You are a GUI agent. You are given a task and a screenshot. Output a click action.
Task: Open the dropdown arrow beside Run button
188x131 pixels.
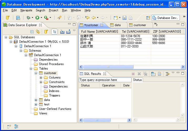pyautogui.click(x=41, y=18)
